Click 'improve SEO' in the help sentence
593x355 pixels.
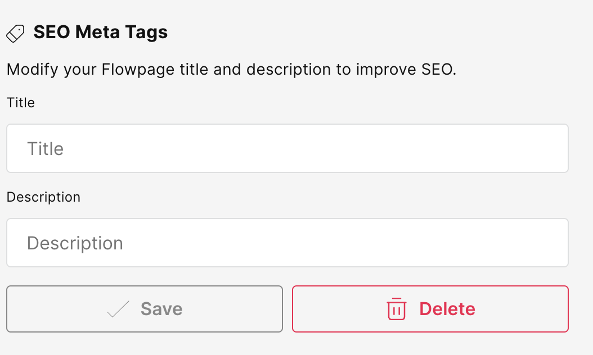(406, 70)
